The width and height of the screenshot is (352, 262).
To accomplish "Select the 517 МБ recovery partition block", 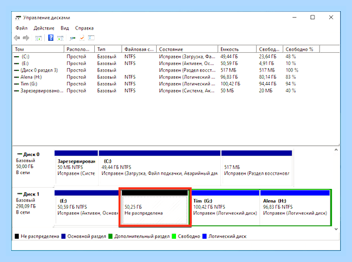I will pyautogui.click(x=257, y=168).
